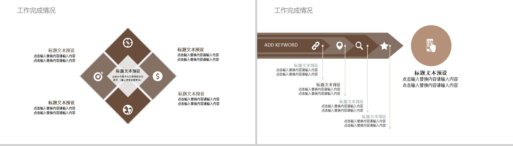Select the target icon in left diamond
Viewport: 513px width, 146px height.
[x=98, y=76]
